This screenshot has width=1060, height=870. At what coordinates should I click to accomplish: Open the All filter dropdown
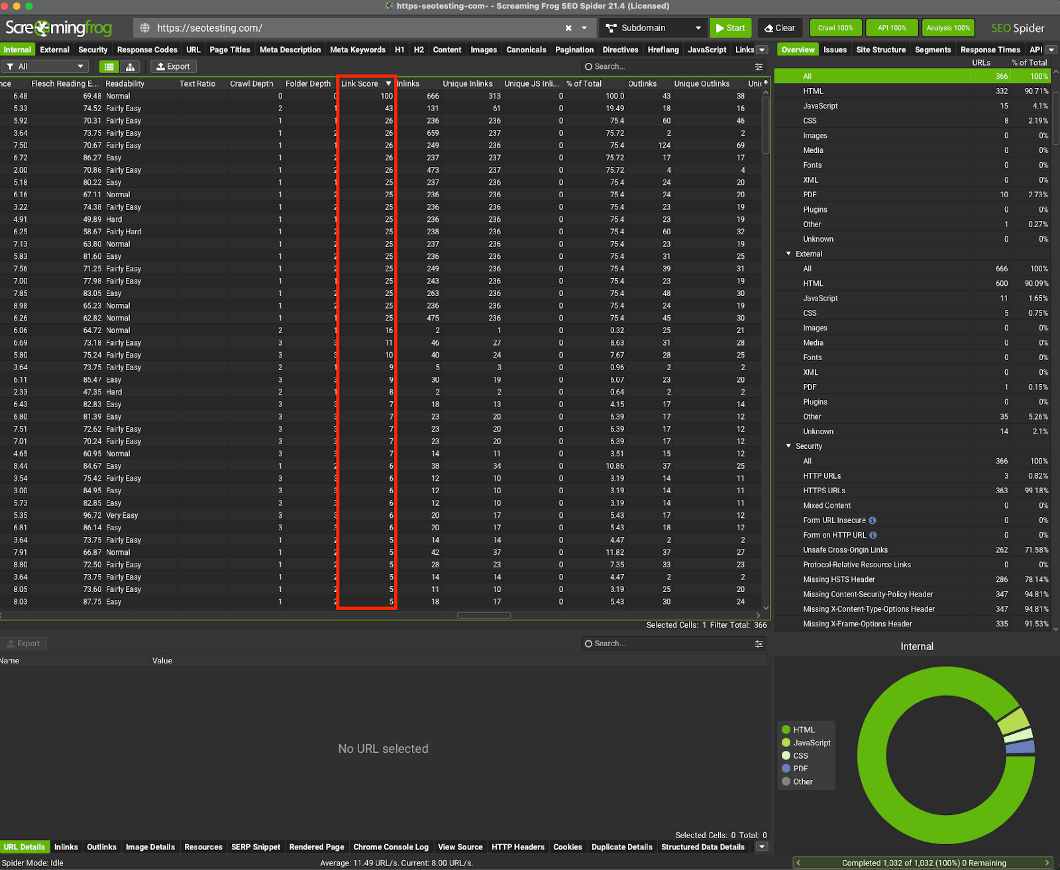click(x=45, y=67)
